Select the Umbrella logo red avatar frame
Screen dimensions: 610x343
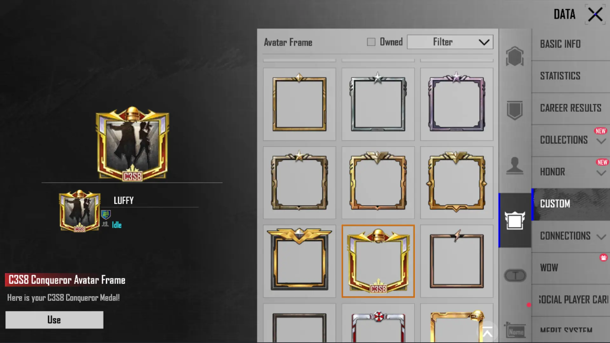click(378, 323)
